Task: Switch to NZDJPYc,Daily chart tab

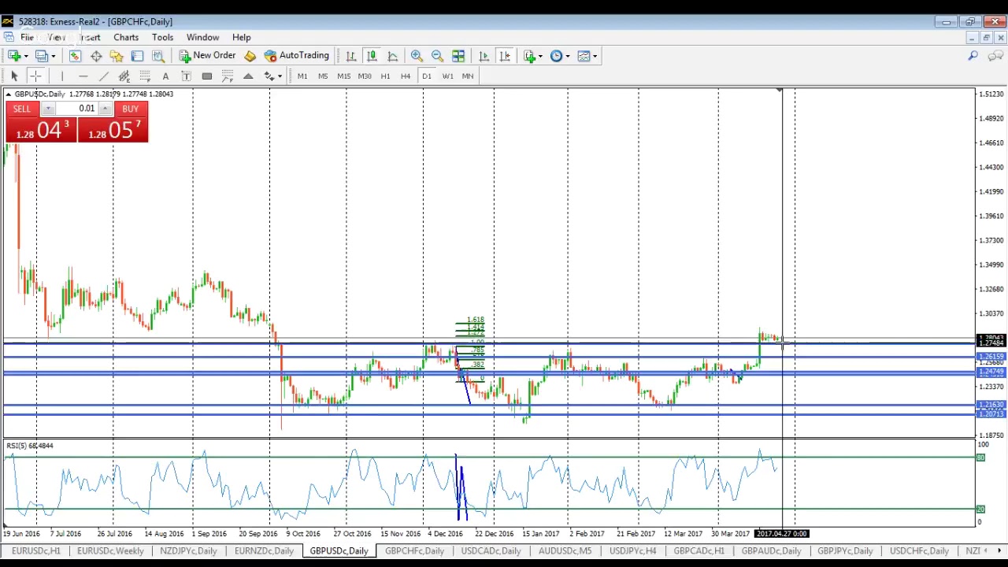Action: pyautogui.click(x=187, y=551)
